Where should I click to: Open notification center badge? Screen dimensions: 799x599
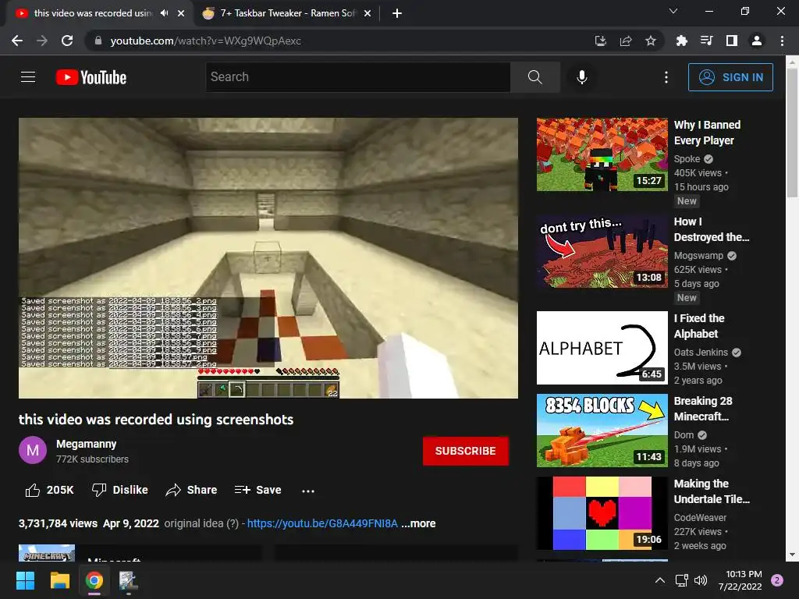tap(777, 580)
